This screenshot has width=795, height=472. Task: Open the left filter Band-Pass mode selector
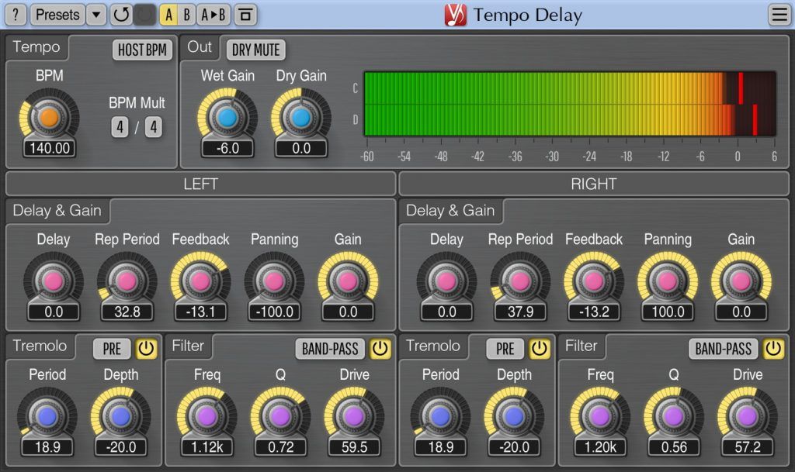pos(330,349)
